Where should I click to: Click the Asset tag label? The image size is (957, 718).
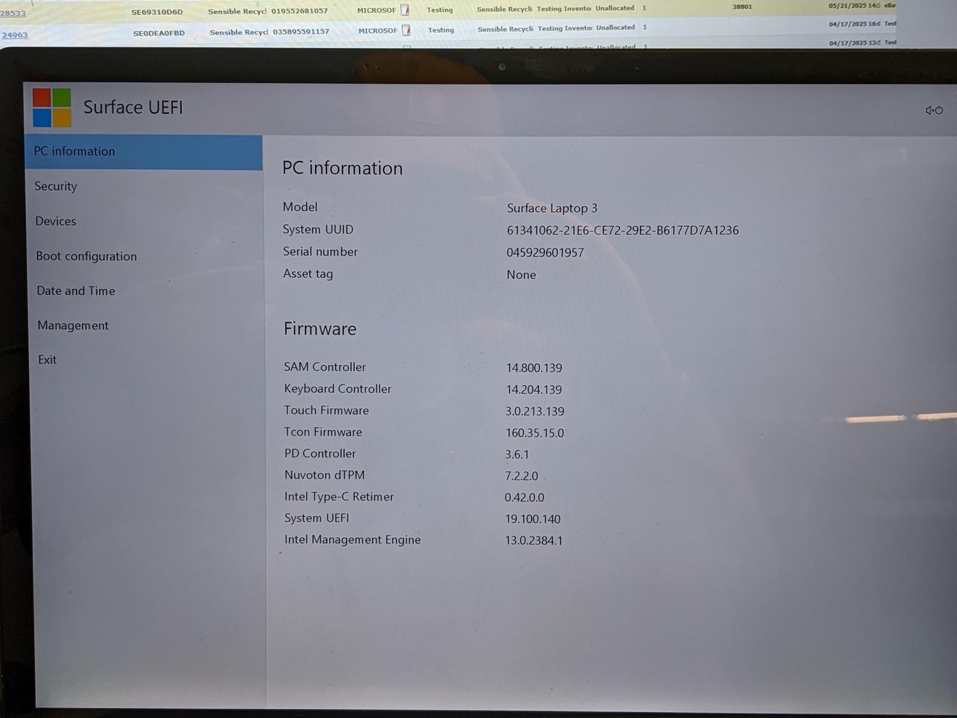pyautogui.click(x=307, y=274)
